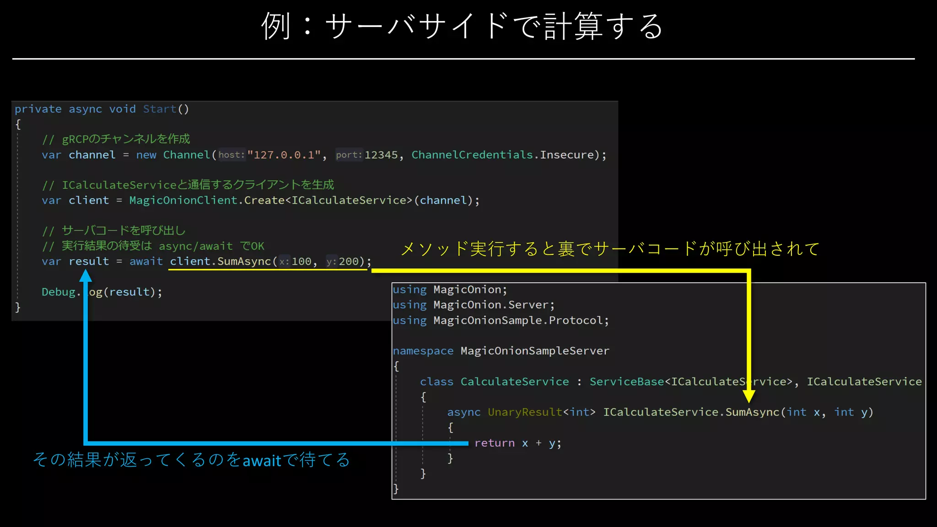The height and width of the screenshot is (527, 937).
Task: Click the slide title '例：サーバサイドで計算する'
Action: [462, 26]
